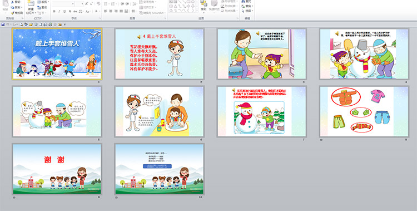The image size is (417, 211).
Task: Open the Replace dropdown in editing group
Action: click(x=247, y=6)
